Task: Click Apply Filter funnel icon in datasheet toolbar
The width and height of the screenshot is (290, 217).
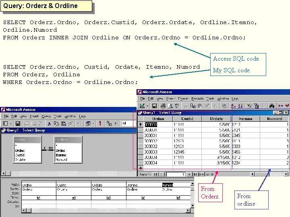Action: pyautogui.click(x=263, y=106)
